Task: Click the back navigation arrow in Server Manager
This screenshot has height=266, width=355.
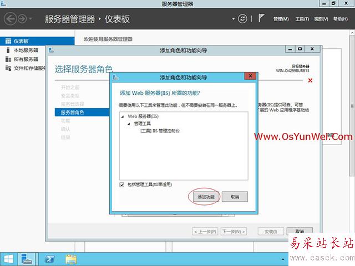Action: pyautogui.click(x=10, y=19)
